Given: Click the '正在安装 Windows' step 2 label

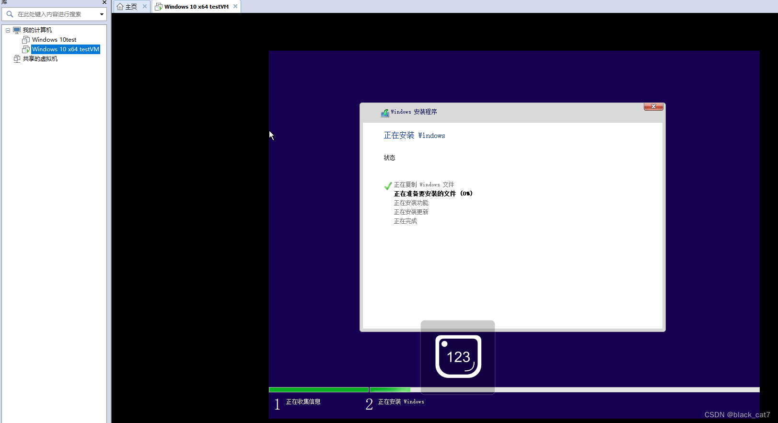Looking at the screenshot, I should (401, 402).
